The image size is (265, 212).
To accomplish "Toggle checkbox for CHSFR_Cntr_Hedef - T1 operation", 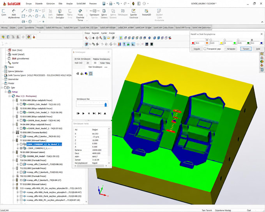I will [21, 104].
